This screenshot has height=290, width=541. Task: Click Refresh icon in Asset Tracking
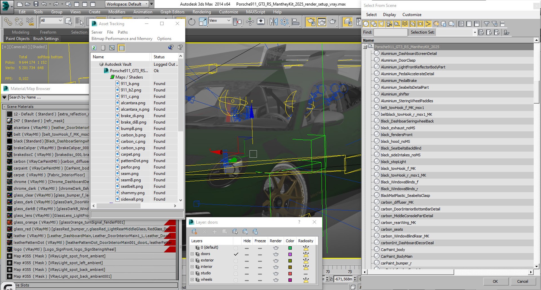pyautogui.click(x=94, y=48)
